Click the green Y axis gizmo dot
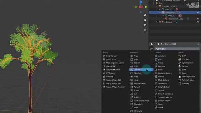Image resolution: width=201 pixels, height=113 pixels. (x=146, y=7)
